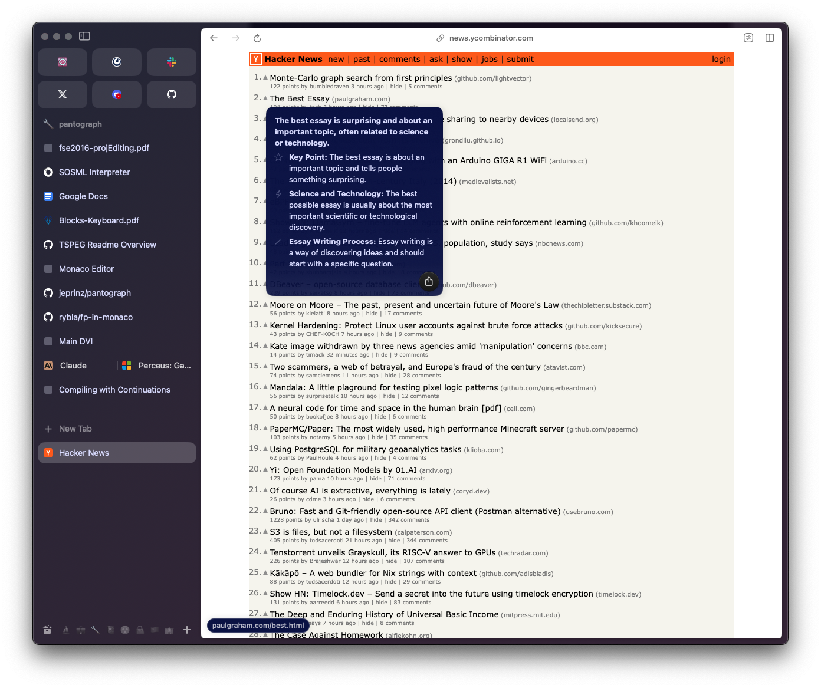Open The Best Essay story link
Screen dimensions: 821x688
(x=300, y=98)
